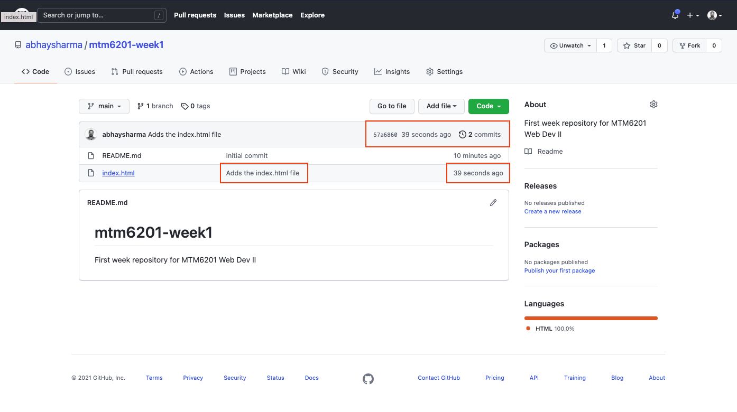The height and width of the screenshot is (412, 737).
Task: Open Contact GitHub in the footer
Action: [x=439, y=378]
